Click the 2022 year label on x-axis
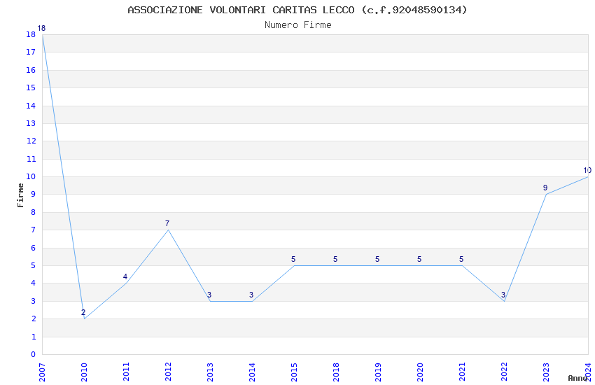The height and width of the screenshot is (385, 595). [x=504, y=372]
